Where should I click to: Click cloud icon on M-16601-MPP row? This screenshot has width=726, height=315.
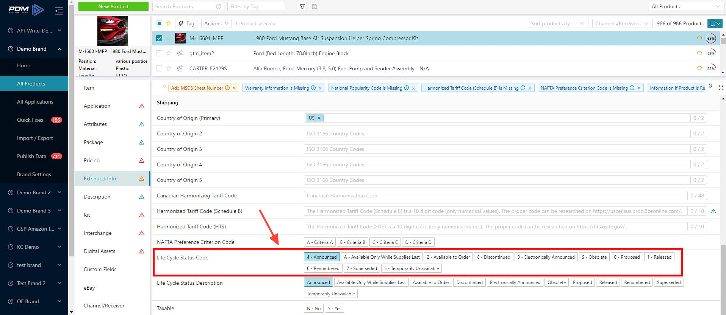pyautogui.click(x=699, y=38)
